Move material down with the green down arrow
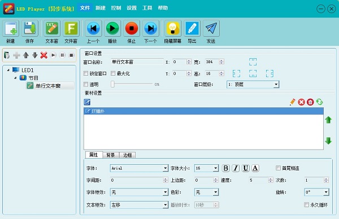The height and width of the screenshot is (219, 339). [328, 141]
